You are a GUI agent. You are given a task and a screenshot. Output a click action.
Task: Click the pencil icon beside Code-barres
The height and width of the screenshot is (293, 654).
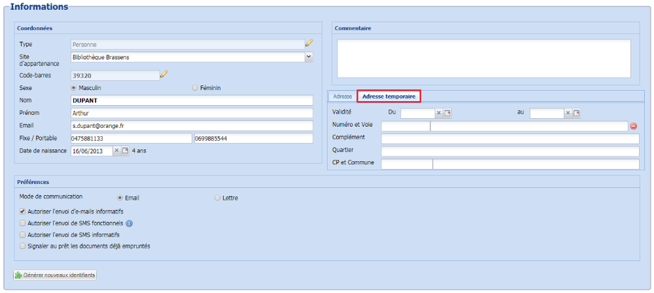click(x=164, y=74)
